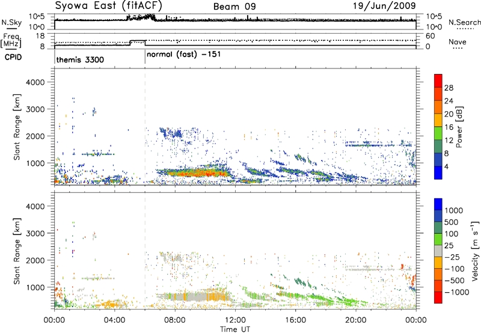Click the 'N.Search' legend label

[x=465, y=22]
